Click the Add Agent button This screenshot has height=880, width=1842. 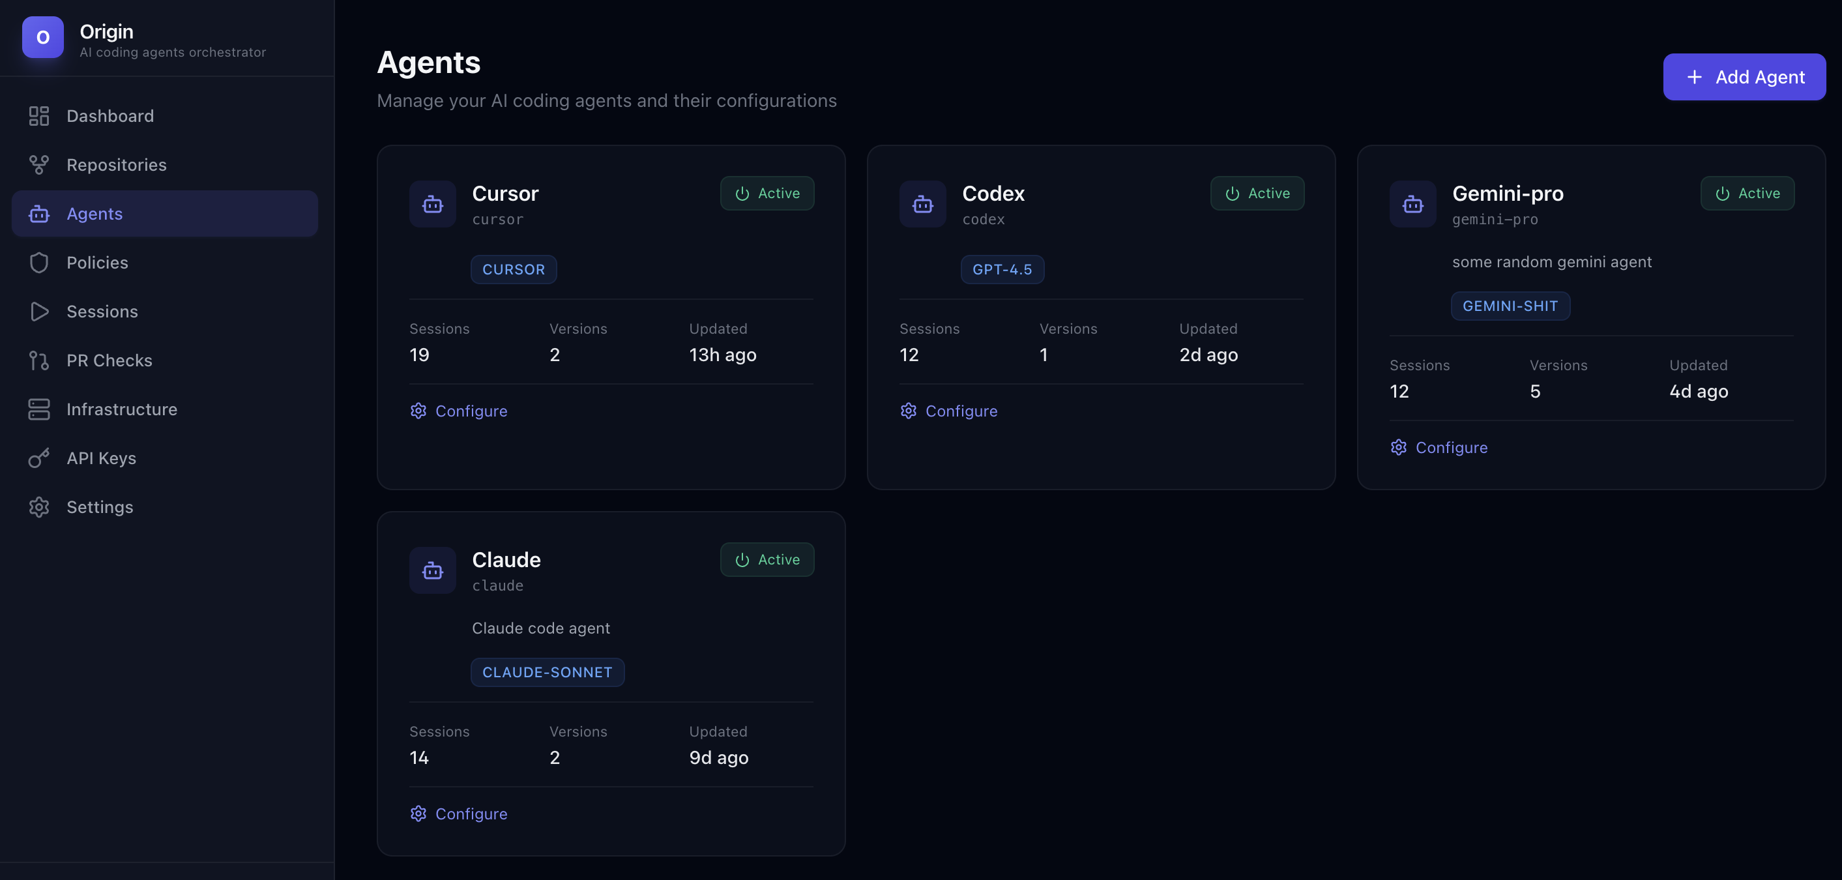pyautogui.click(x=1745, y=76)
